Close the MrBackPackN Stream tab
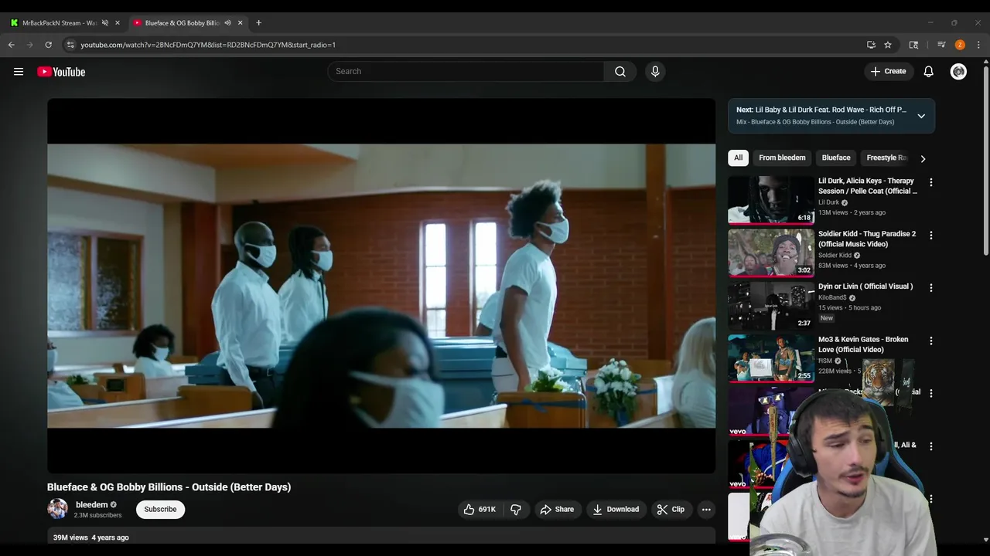This screenshot has height=556, width=990. 118,23
